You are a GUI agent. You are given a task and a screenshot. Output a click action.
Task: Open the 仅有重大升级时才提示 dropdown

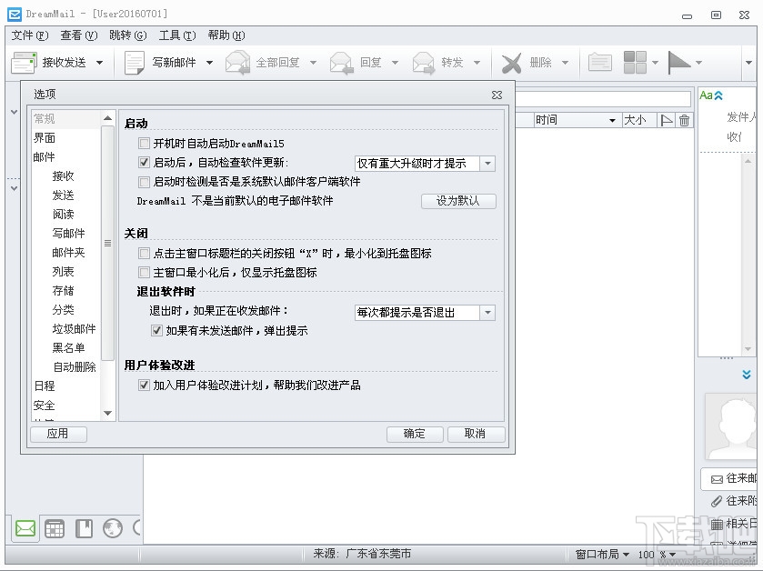(x=488, y=163)
